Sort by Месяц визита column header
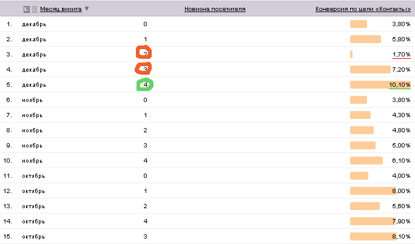 click(x=61, y=9)
